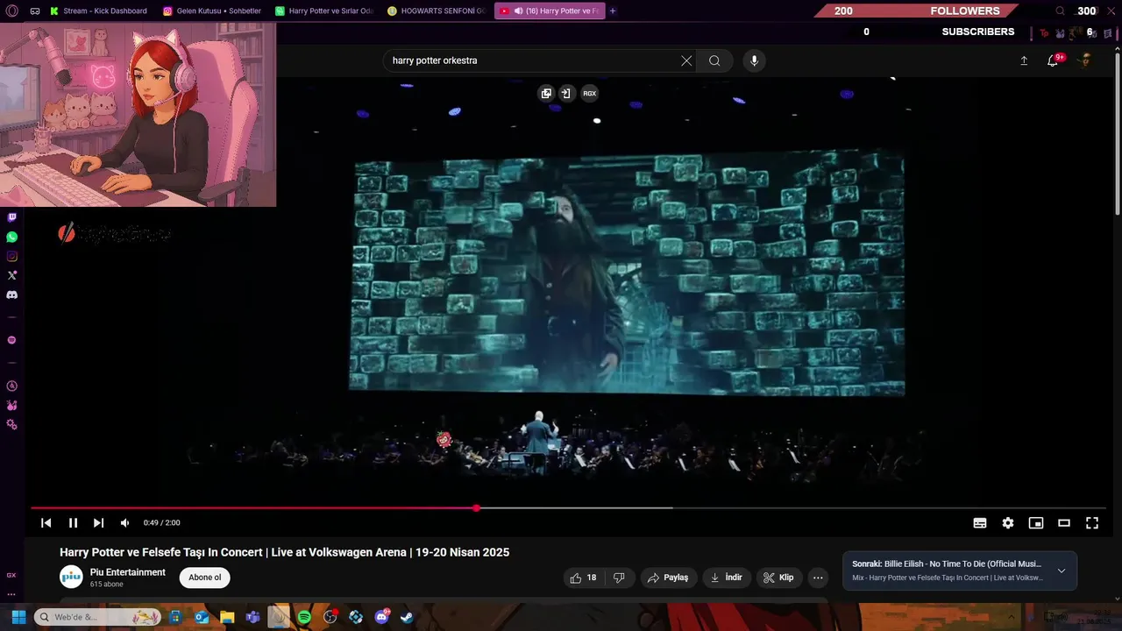Open Instagram in the Opera sidebar

(11, 256)
